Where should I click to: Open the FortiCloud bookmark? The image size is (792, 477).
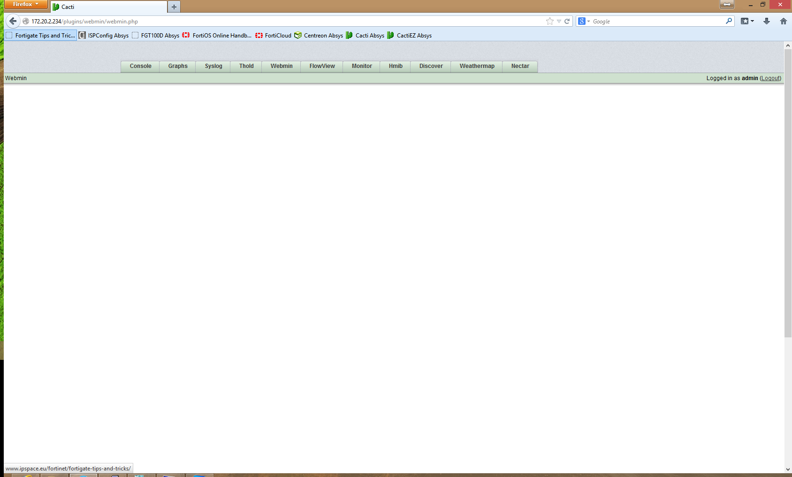[x=273, y=36]
